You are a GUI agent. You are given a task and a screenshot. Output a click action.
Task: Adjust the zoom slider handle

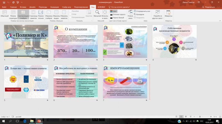point(200,117)
